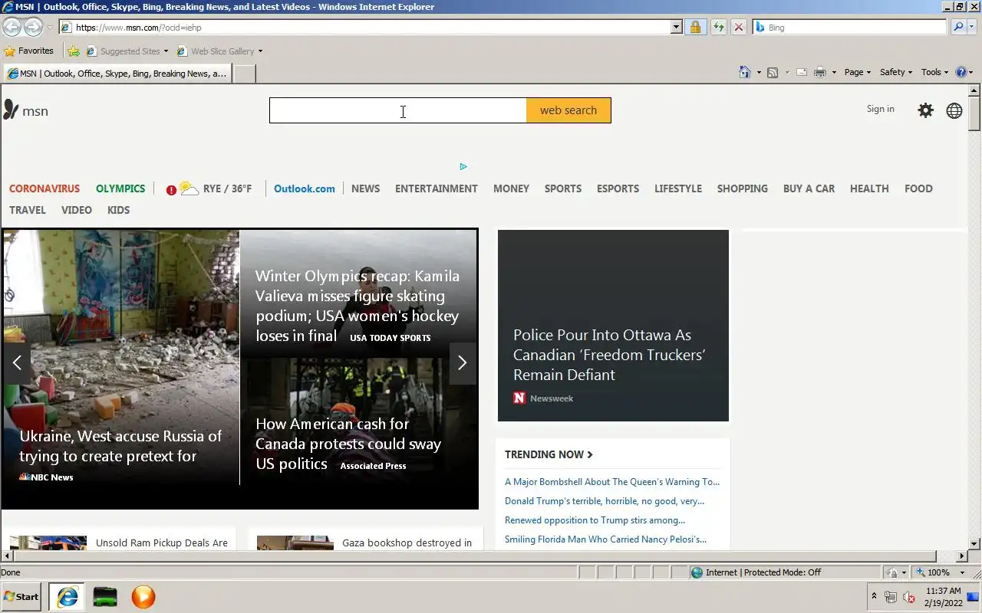Click the browser Back arrow button
982x613 pixels.
[x=12, y=27]
